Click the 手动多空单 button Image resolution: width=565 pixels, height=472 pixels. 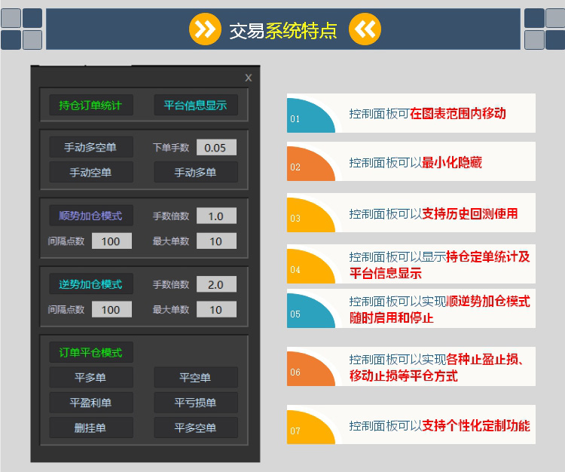[91, 147]
